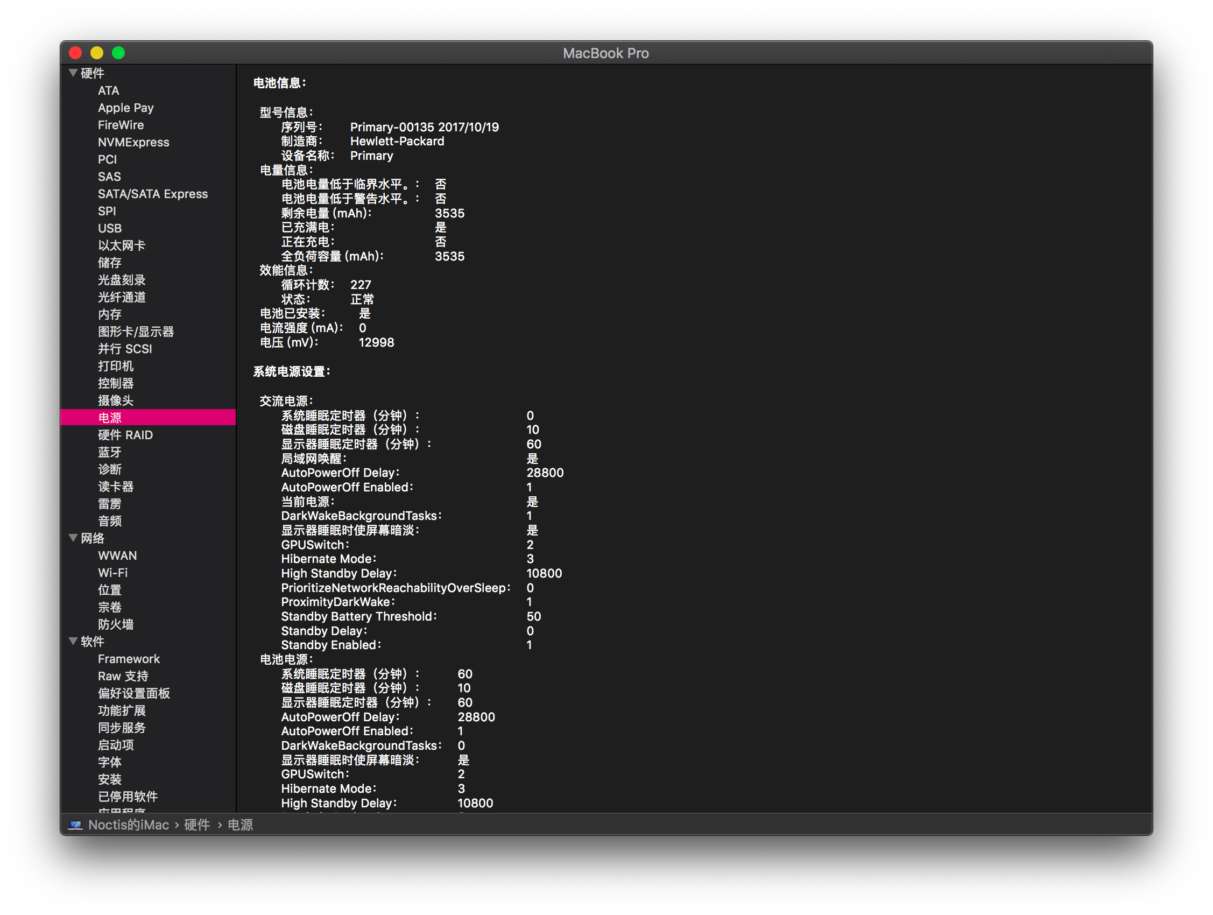Select Apple Pay in the sidebar
This screenshot has height=915, width=1213.
(x=125, y=108)
